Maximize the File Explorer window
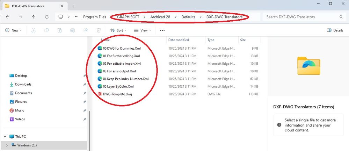This screenshot has width=349, height=151. point(330,3)
